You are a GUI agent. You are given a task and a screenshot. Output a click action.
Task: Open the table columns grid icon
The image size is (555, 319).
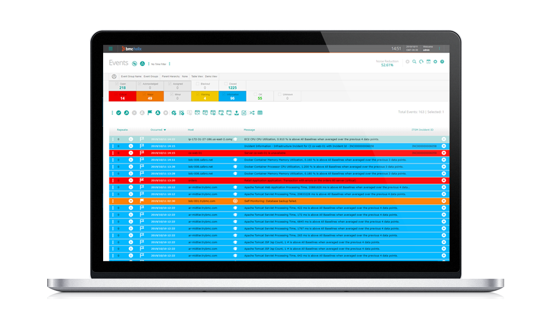[260, 112]
